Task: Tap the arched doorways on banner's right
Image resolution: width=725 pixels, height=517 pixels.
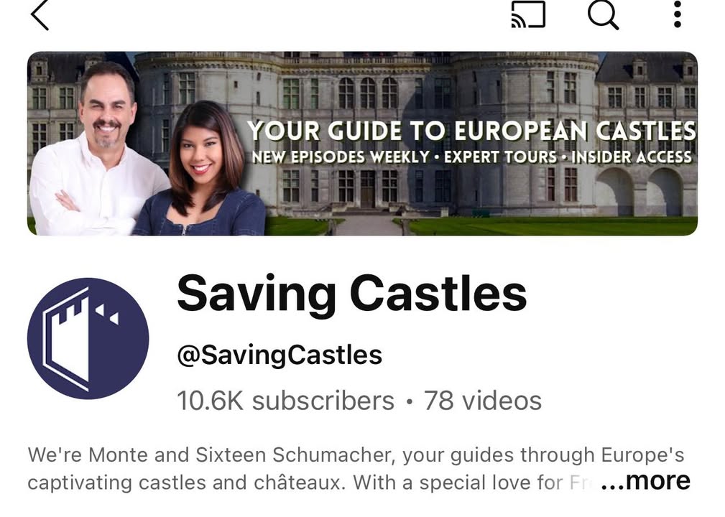Action: tap(639, 192)
